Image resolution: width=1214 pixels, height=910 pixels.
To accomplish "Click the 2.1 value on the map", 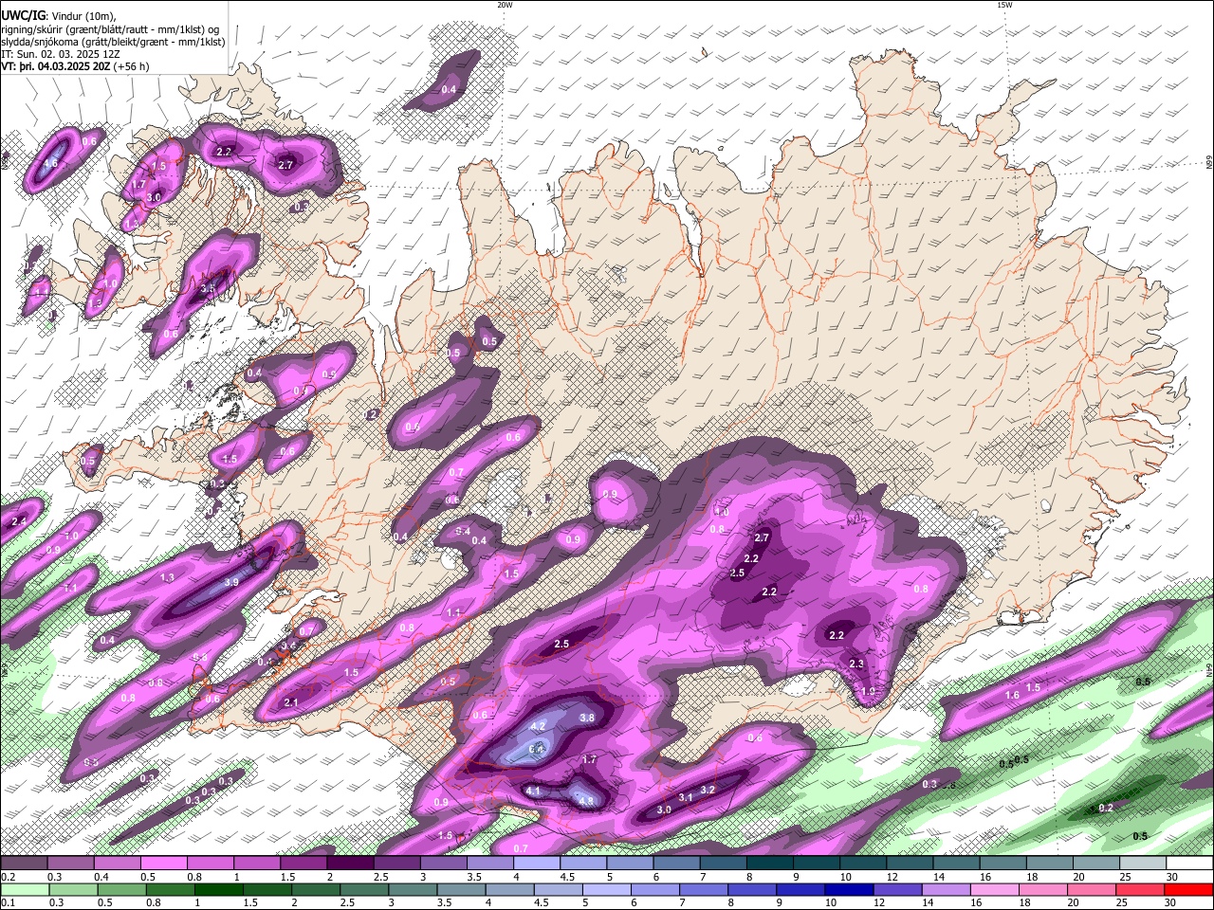I will pyautogui.click(x=291, y=702).
